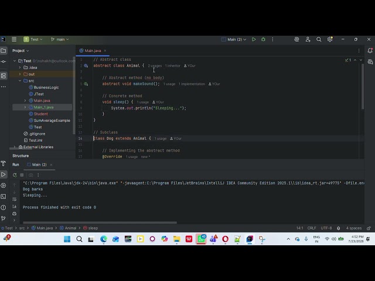Run the Main (2) configuration
Screen dimensions: 375x281
[254, 39]
